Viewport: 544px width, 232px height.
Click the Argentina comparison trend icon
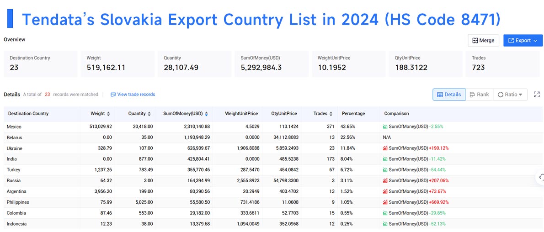point(385,191)
